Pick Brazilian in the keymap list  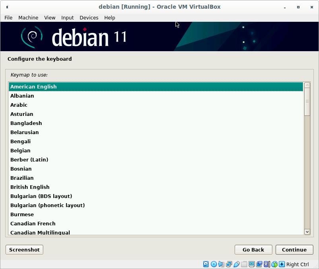(22, 178)
